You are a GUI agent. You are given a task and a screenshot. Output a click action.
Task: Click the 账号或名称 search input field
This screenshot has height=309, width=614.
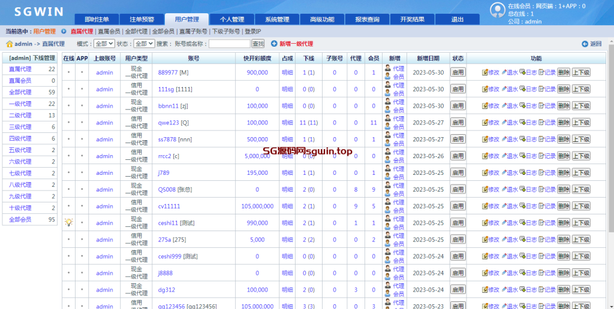tap(229, 44)
